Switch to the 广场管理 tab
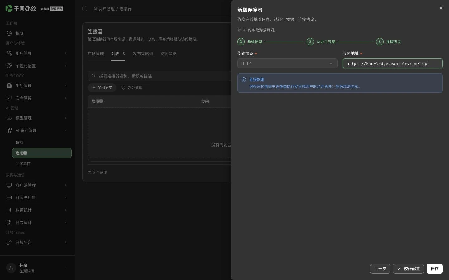449x280 pixels. point(96,54)
